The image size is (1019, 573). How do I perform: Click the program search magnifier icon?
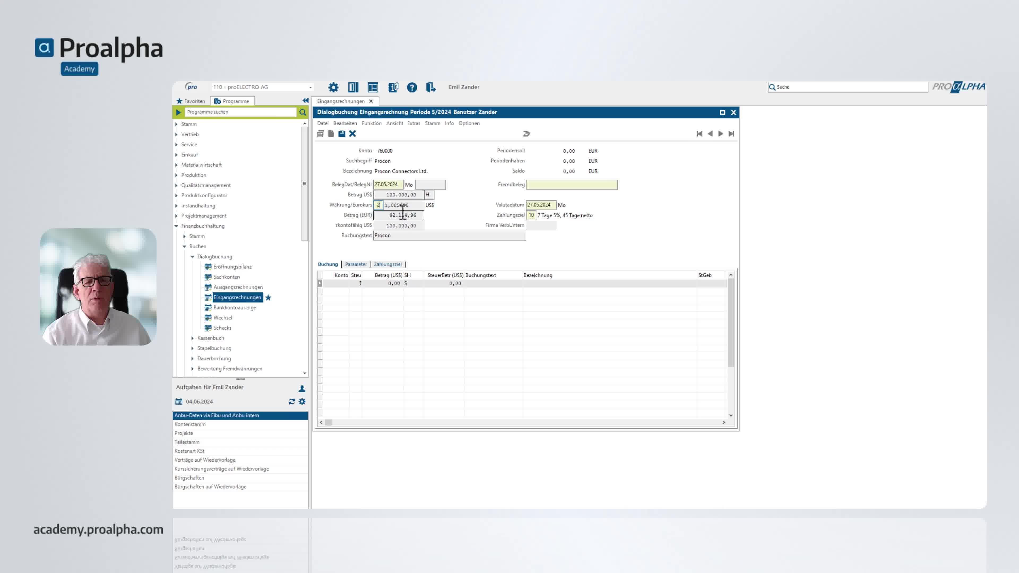click(303, 112)
